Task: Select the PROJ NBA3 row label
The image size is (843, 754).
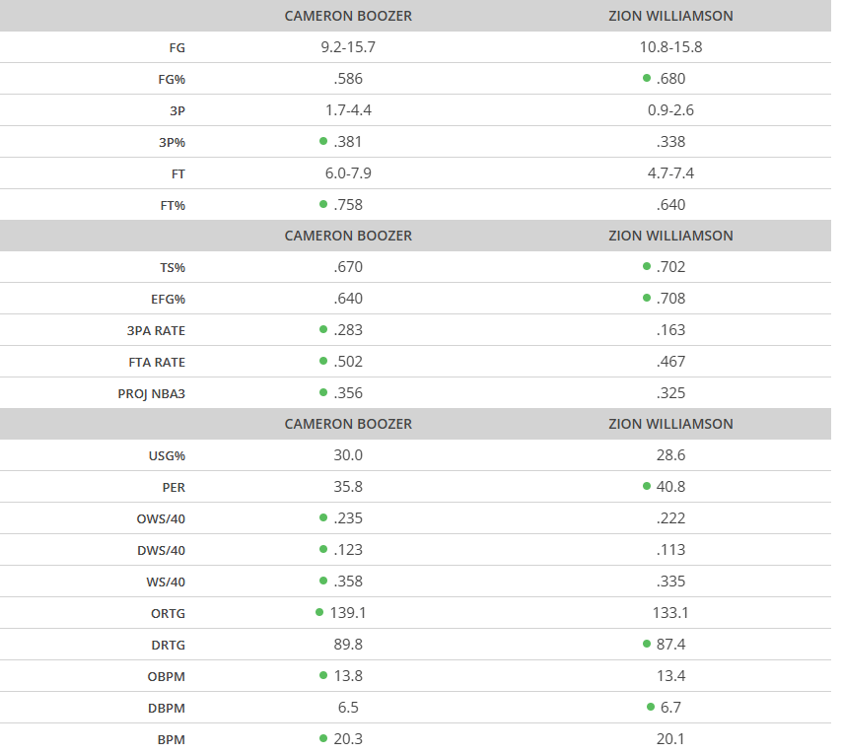Action: pyautogui.click(x=151, y=393)
